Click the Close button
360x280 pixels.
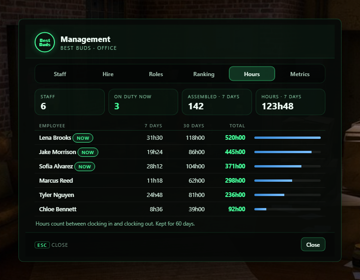click(x=313, y=244)
